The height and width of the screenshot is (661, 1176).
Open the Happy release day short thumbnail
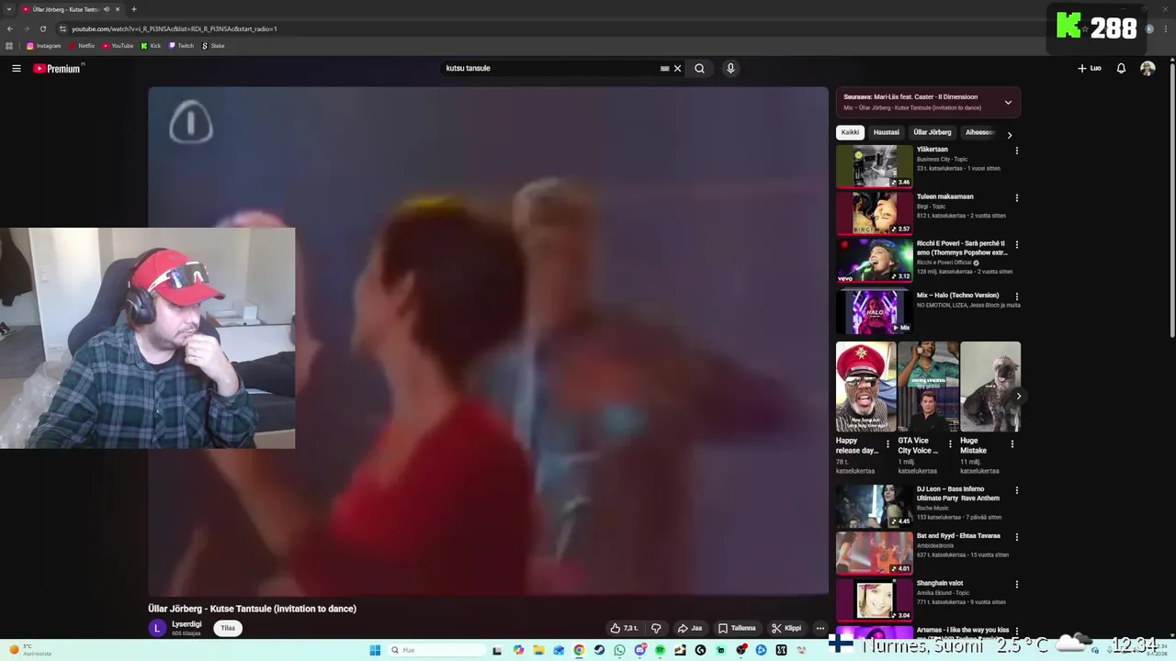866,387
